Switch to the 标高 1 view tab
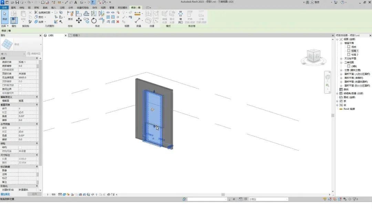This screenshot has height=209, width=372. click(76, 35)
